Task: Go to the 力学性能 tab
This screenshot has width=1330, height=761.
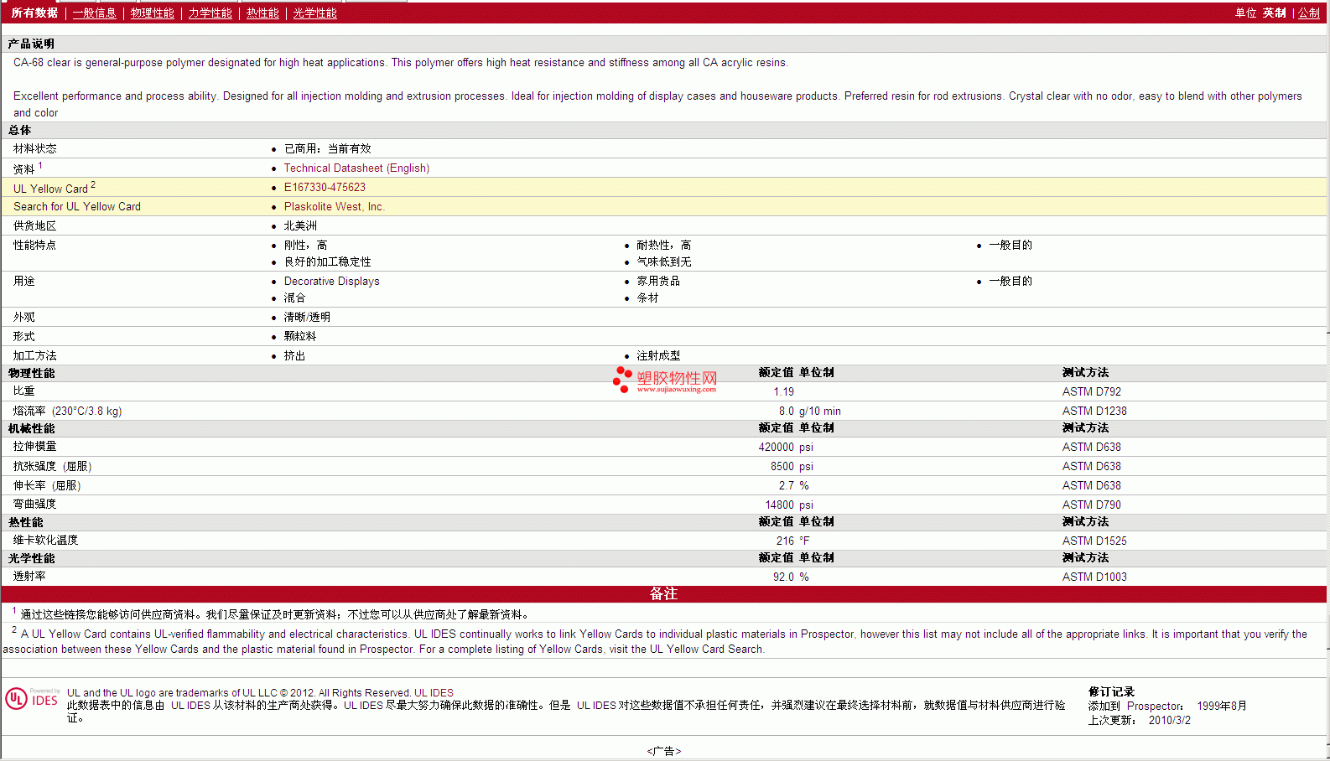Action: pos(210,13)
